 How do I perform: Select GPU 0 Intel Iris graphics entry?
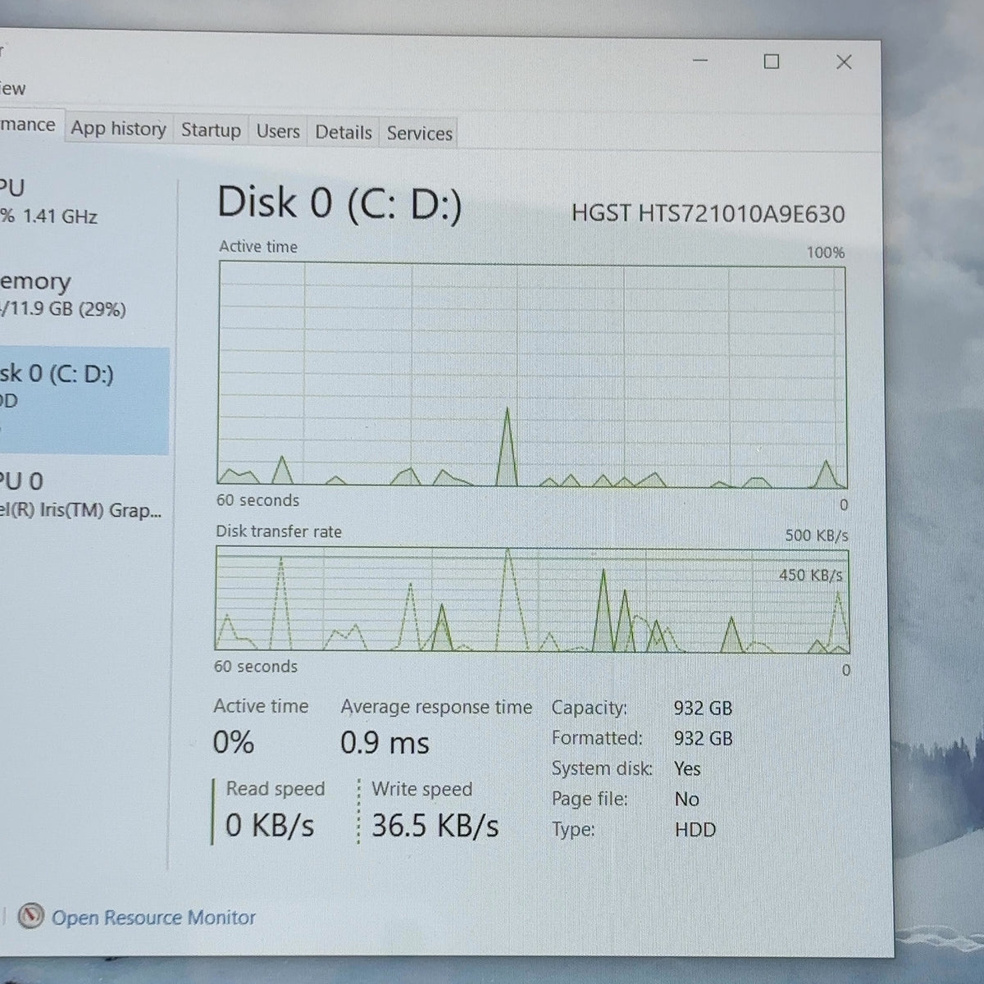pyautogui.click(x=82, y=495)
